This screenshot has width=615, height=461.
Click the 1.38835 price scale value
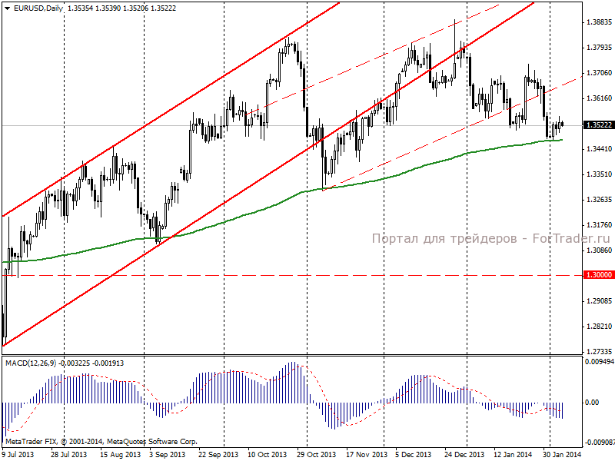599,22
